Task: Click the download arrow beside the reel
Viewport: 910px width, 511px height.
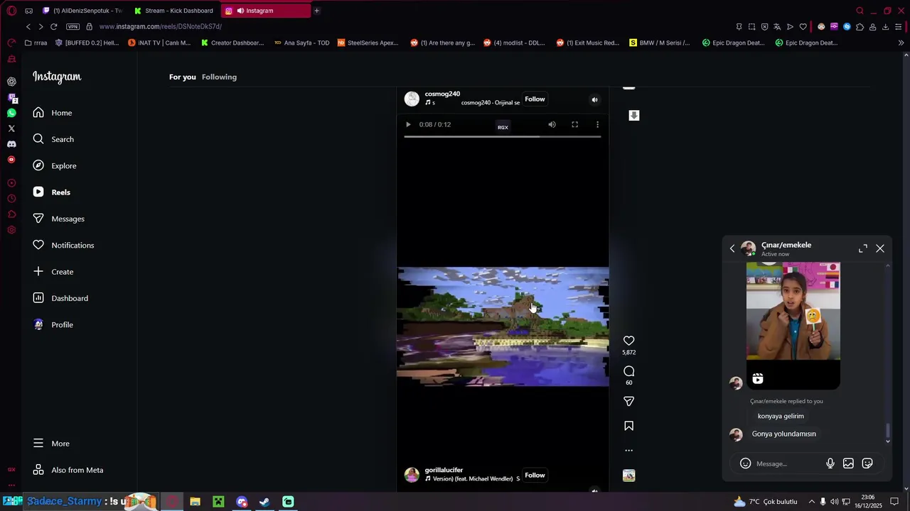Action: [x=634, y=116]
